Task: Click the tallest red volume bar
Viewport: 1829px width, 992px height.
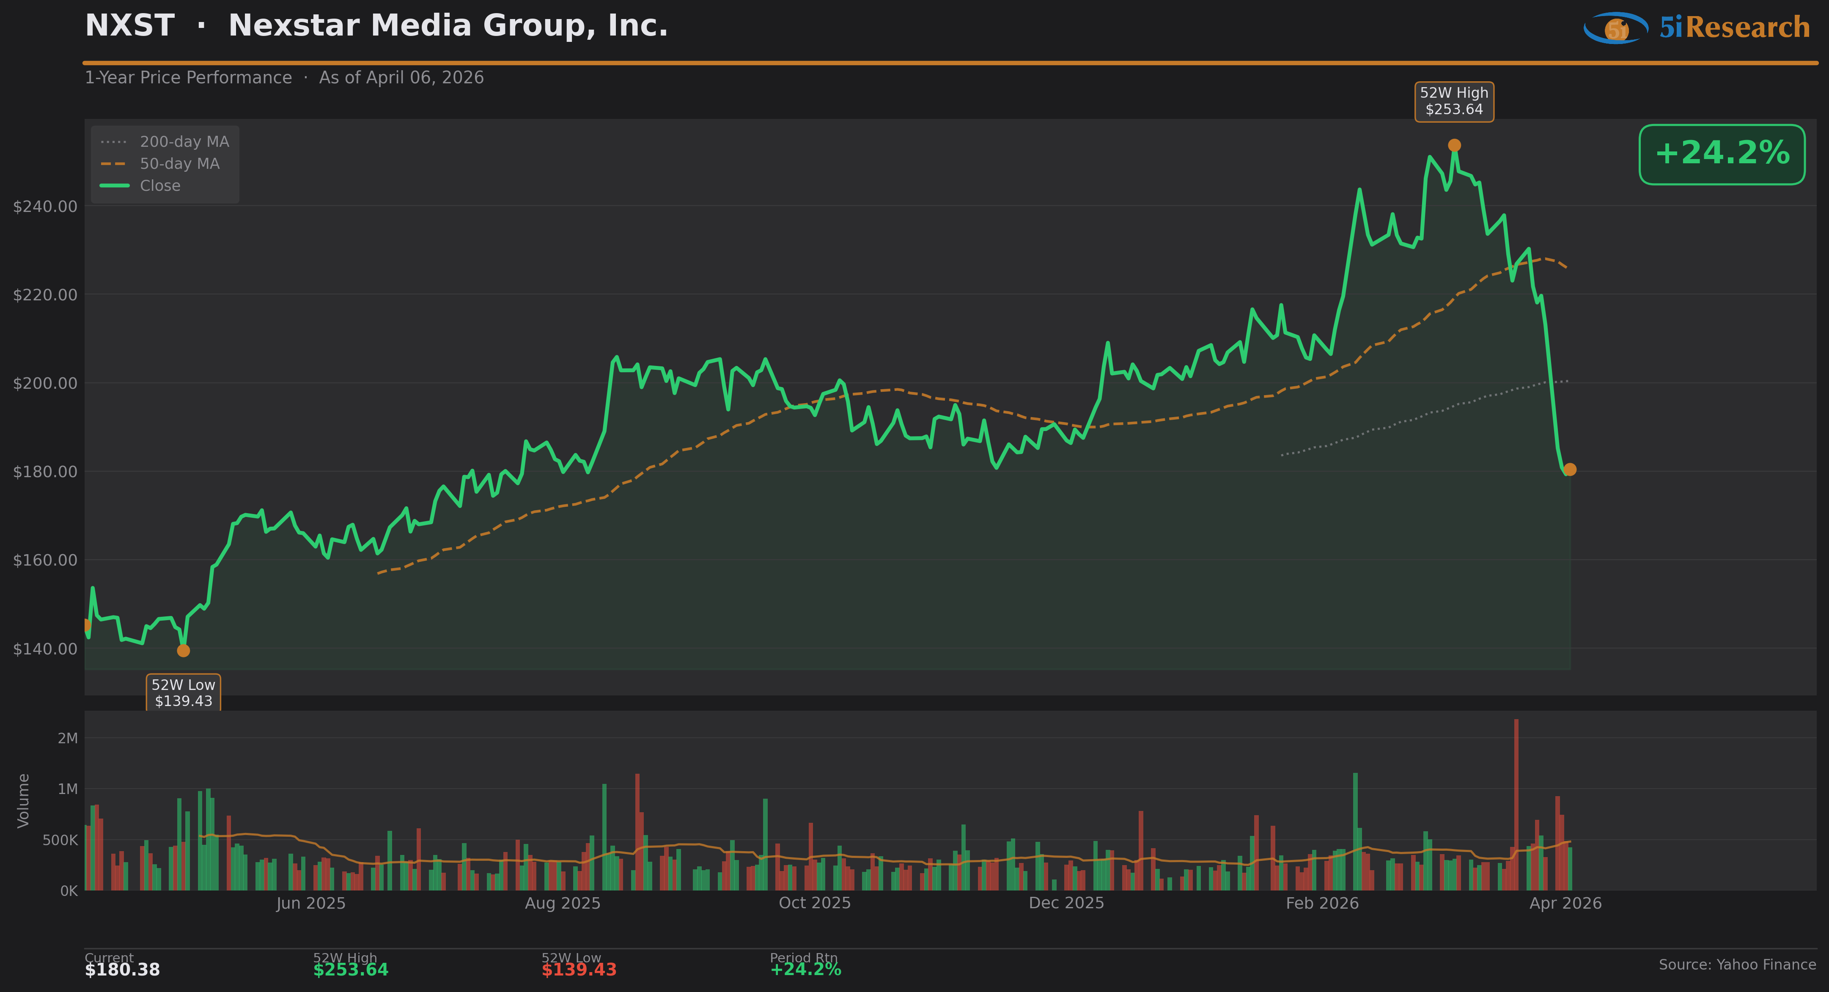Action: coord(1516,802)
